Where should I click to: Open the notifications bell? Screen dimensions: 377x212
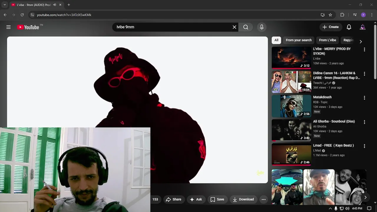349,27
